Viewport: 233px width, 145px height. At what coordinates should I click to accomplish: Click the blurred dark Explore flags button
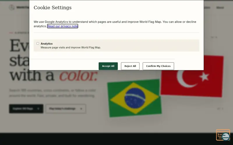pyautogui.click(x=26, y=109)
